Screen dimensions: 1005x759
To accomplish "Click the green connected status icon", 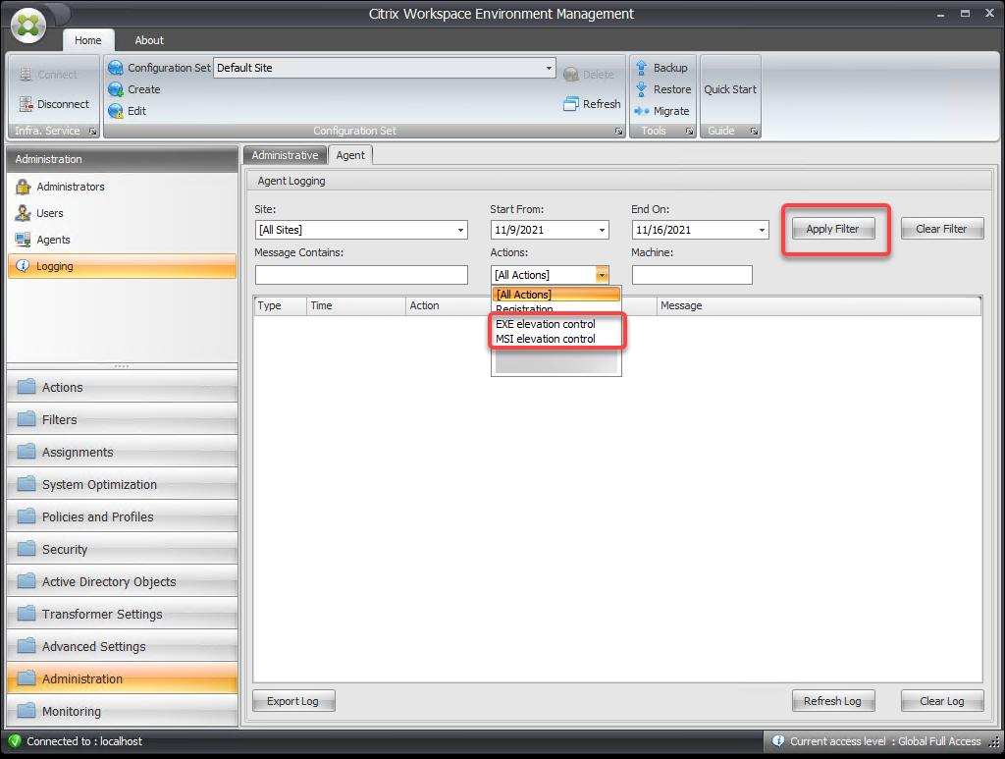I will [x=14, y=741].
